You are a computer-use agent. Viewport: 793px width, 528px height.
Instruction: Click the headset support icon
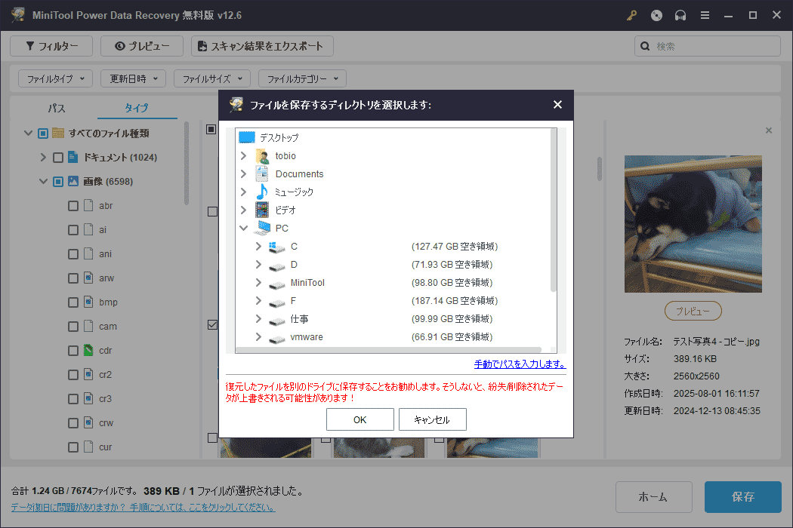(680, 14)
